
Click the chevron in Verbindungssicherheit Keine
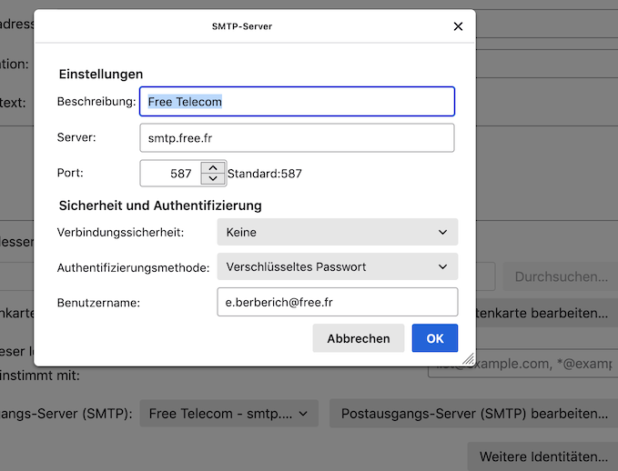click(x=443, y=232)
